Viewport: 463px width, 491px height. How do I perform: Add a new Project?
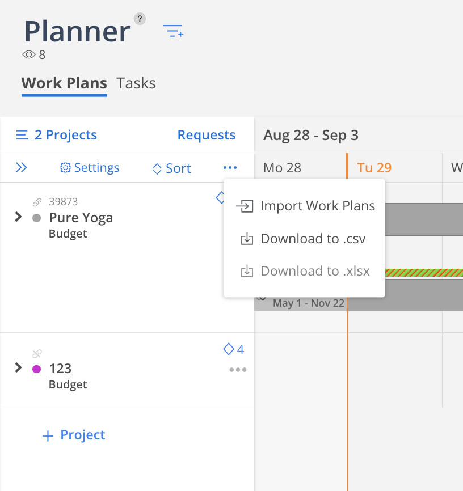[74, 435]
